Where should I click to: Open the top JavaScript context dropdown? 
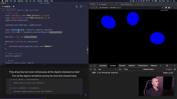(107, 69)
